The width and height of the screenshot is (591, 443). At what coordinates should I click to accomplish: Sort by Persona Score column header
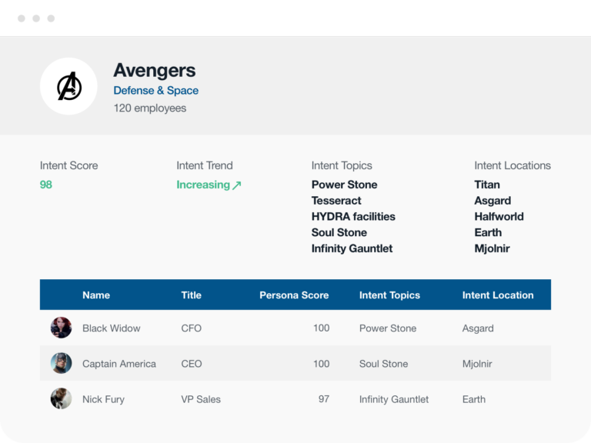tap(294, 295)
